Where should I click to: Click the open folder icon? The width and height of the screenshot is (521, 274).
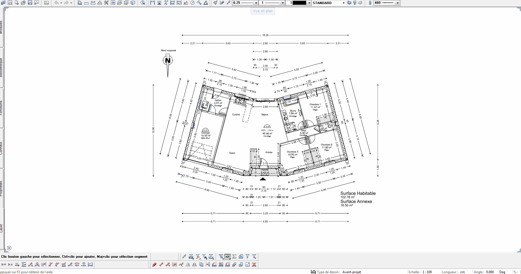pyautogui.click(x=23, y=3)
